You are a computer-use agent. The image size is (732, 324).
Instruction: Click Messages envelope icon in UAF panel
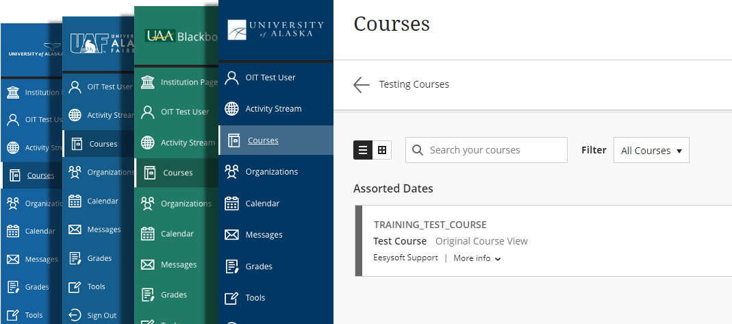coord(75,229)
